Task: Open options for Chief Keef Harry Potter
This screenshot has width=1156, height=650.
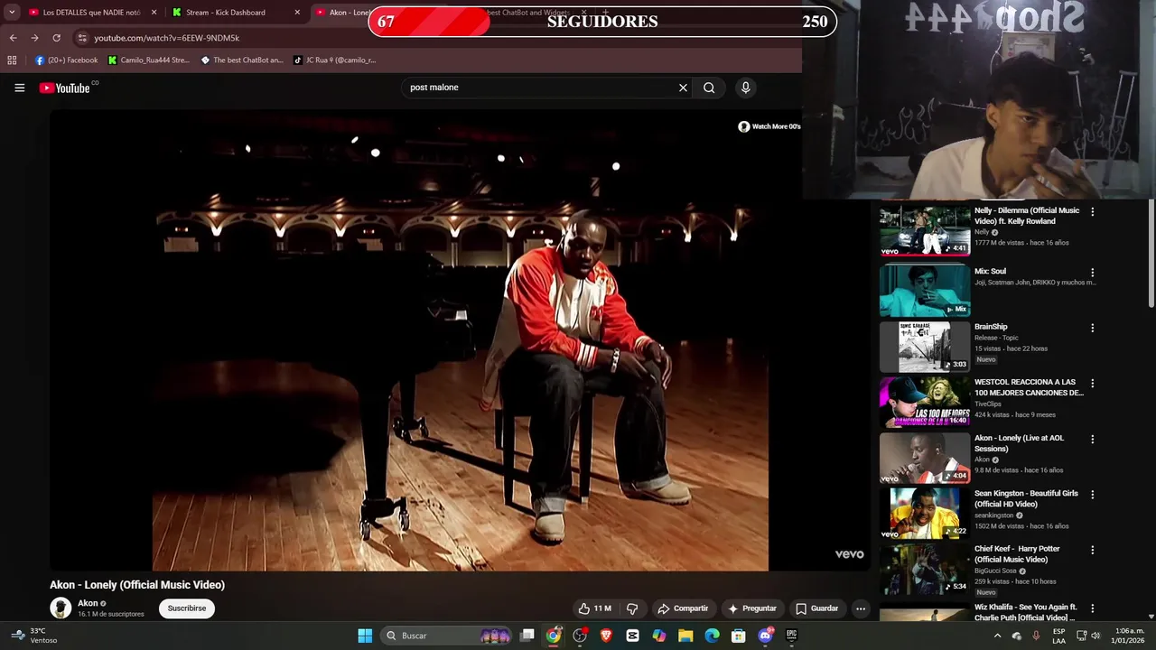Action: (x=1092, y=550)
